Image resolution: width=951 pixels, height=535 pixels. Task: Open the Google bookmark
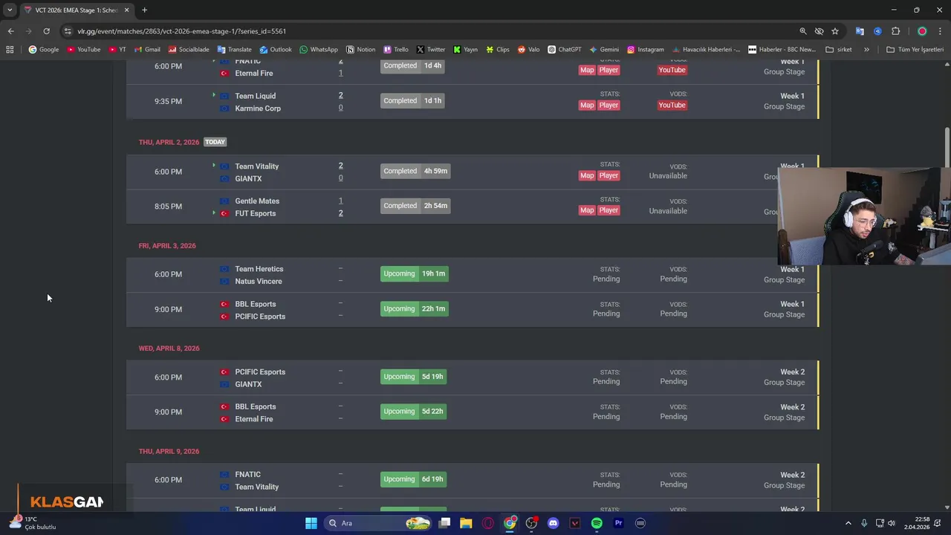pyautogui.click(x=44, y=50)
